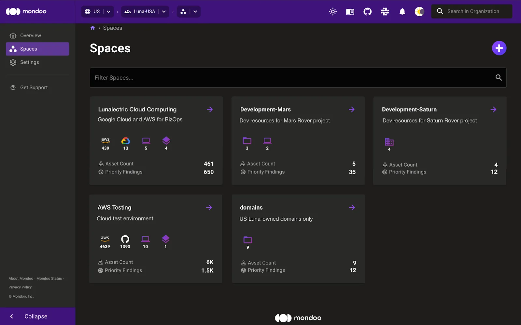521x325 pixels.
Task: Click the 'Dev resources for Mars Rover project' text
Action: pos(285,121)
